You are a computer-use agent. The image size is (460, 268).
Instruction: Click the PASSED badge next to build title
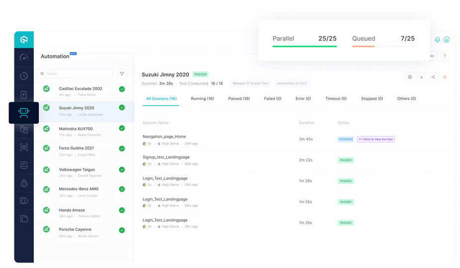200,74
